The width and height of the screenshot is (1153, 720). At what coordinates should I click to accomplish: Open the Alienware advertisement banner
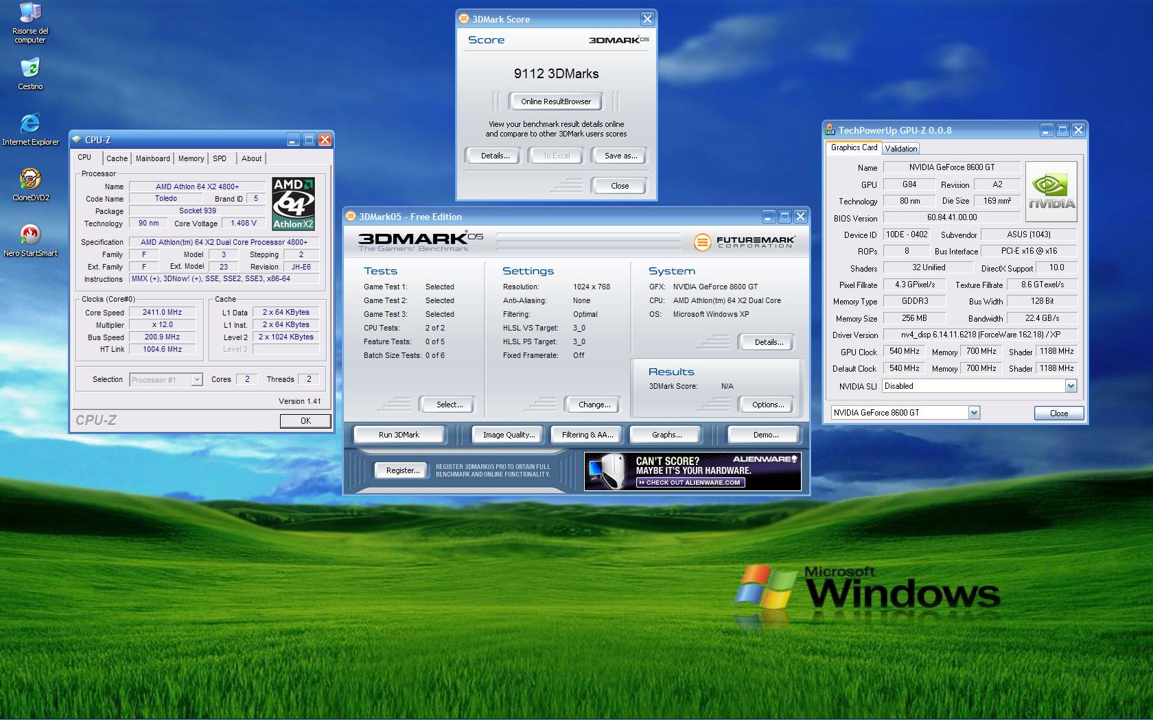pyautogui.click(x=692, y=471)
